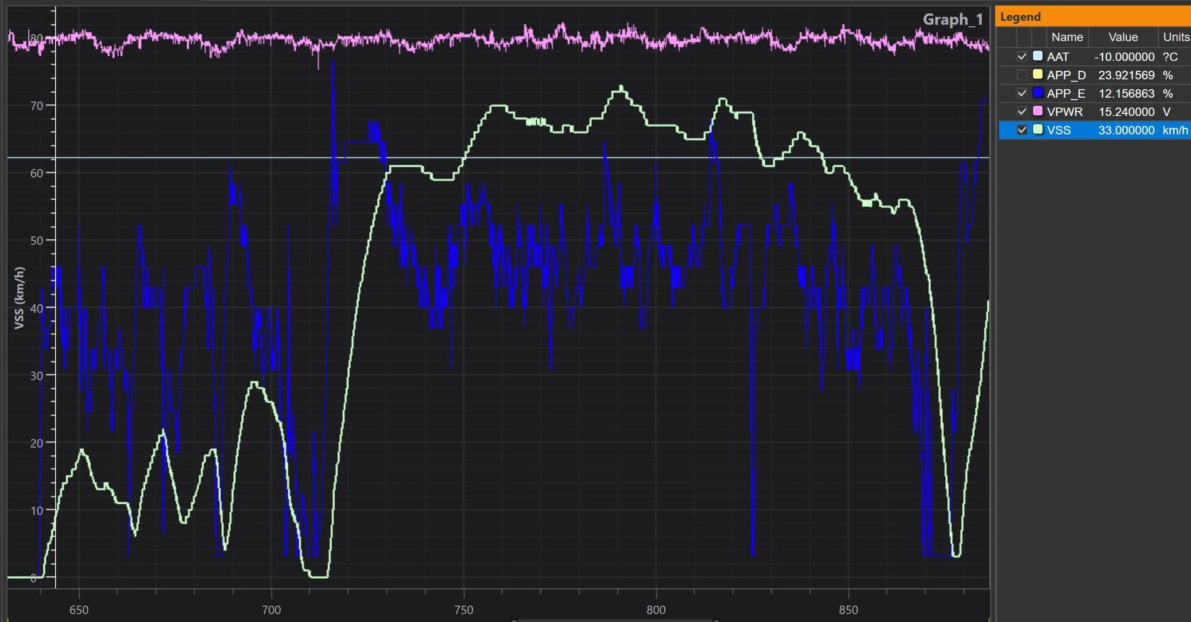Click the 850 tick on time axis
This screenshot has width=1191, height=622.
pyautogui.click(x=848, y=609)
